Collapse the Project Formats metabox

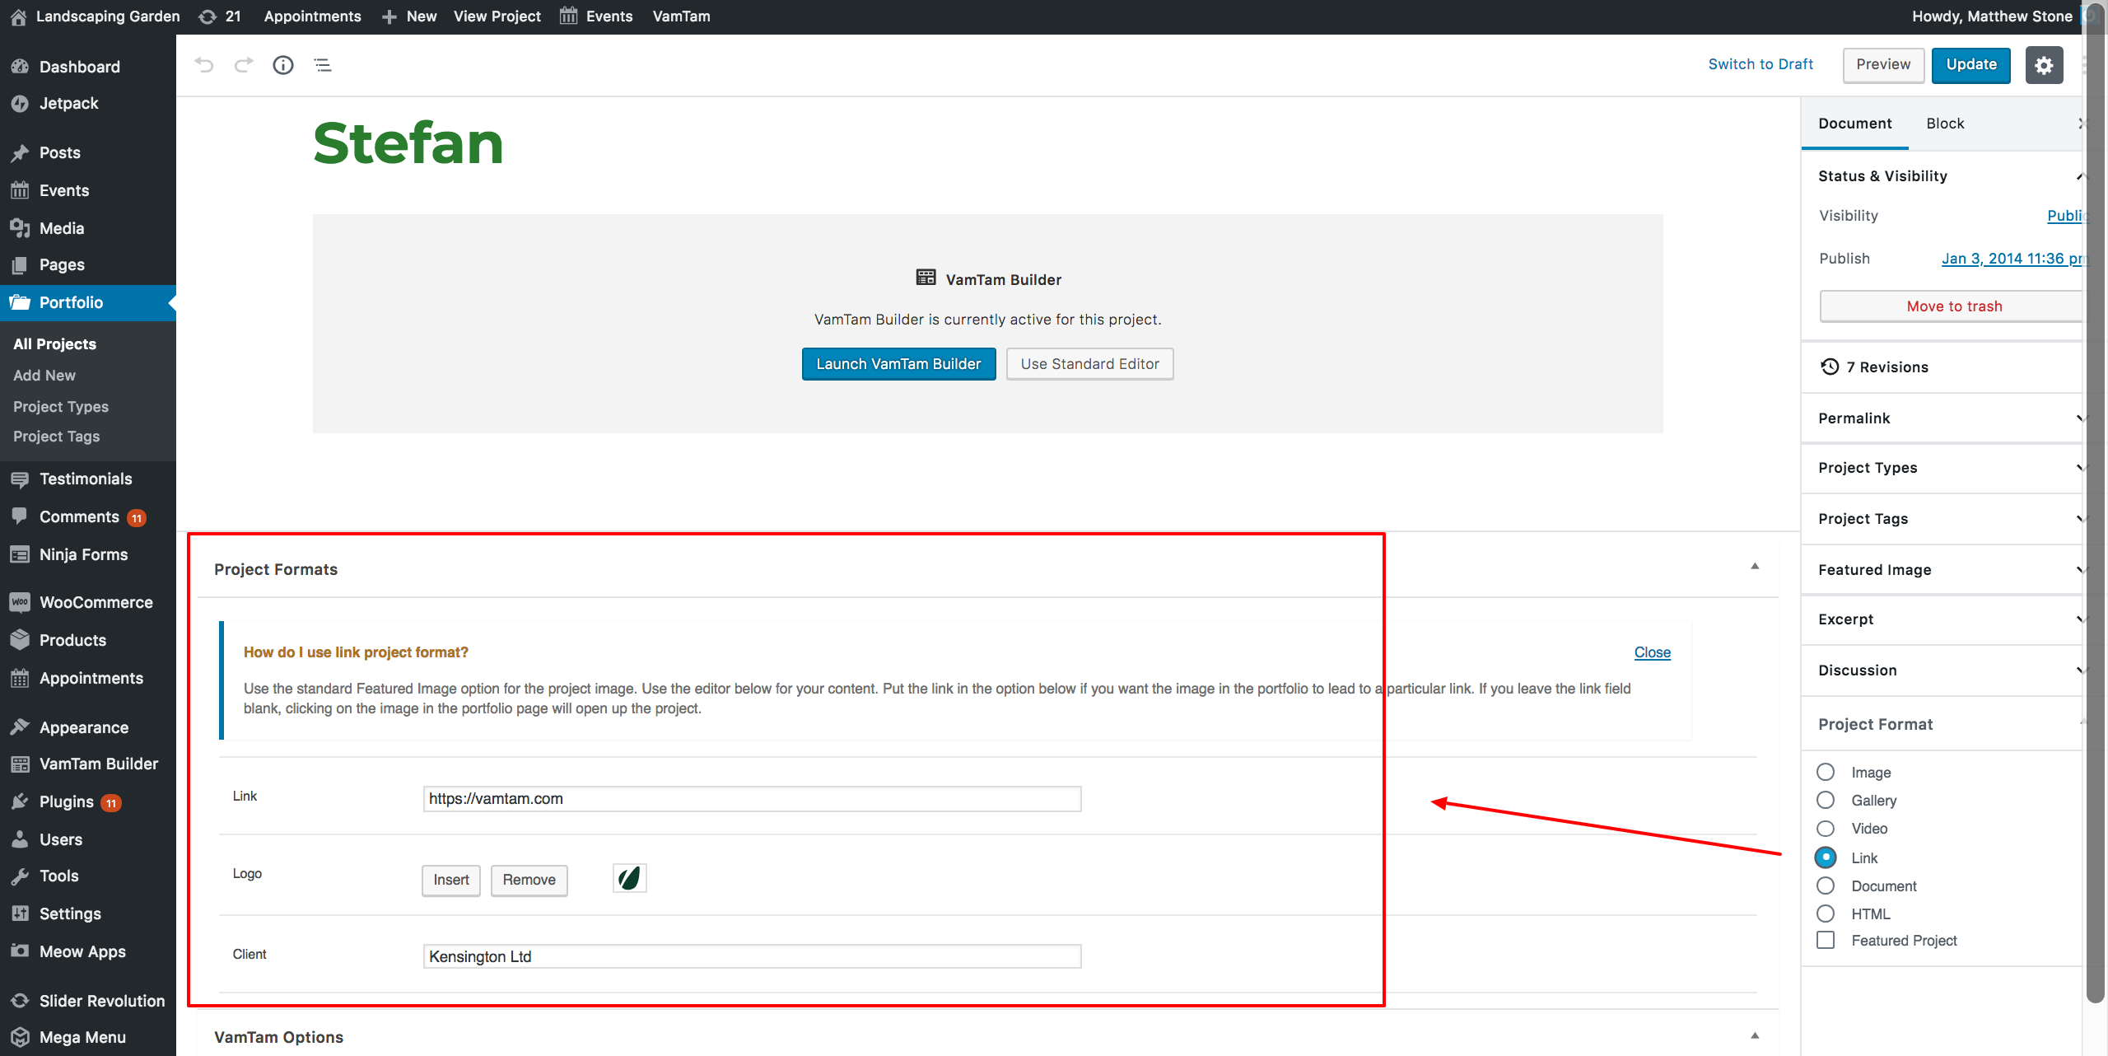pyautogui.click(x=1755, y=567)
